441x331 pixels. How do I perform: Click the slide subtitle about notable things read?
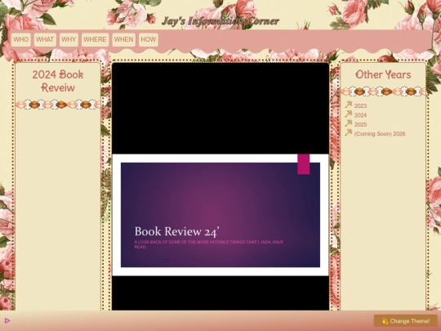click(209, 244)
